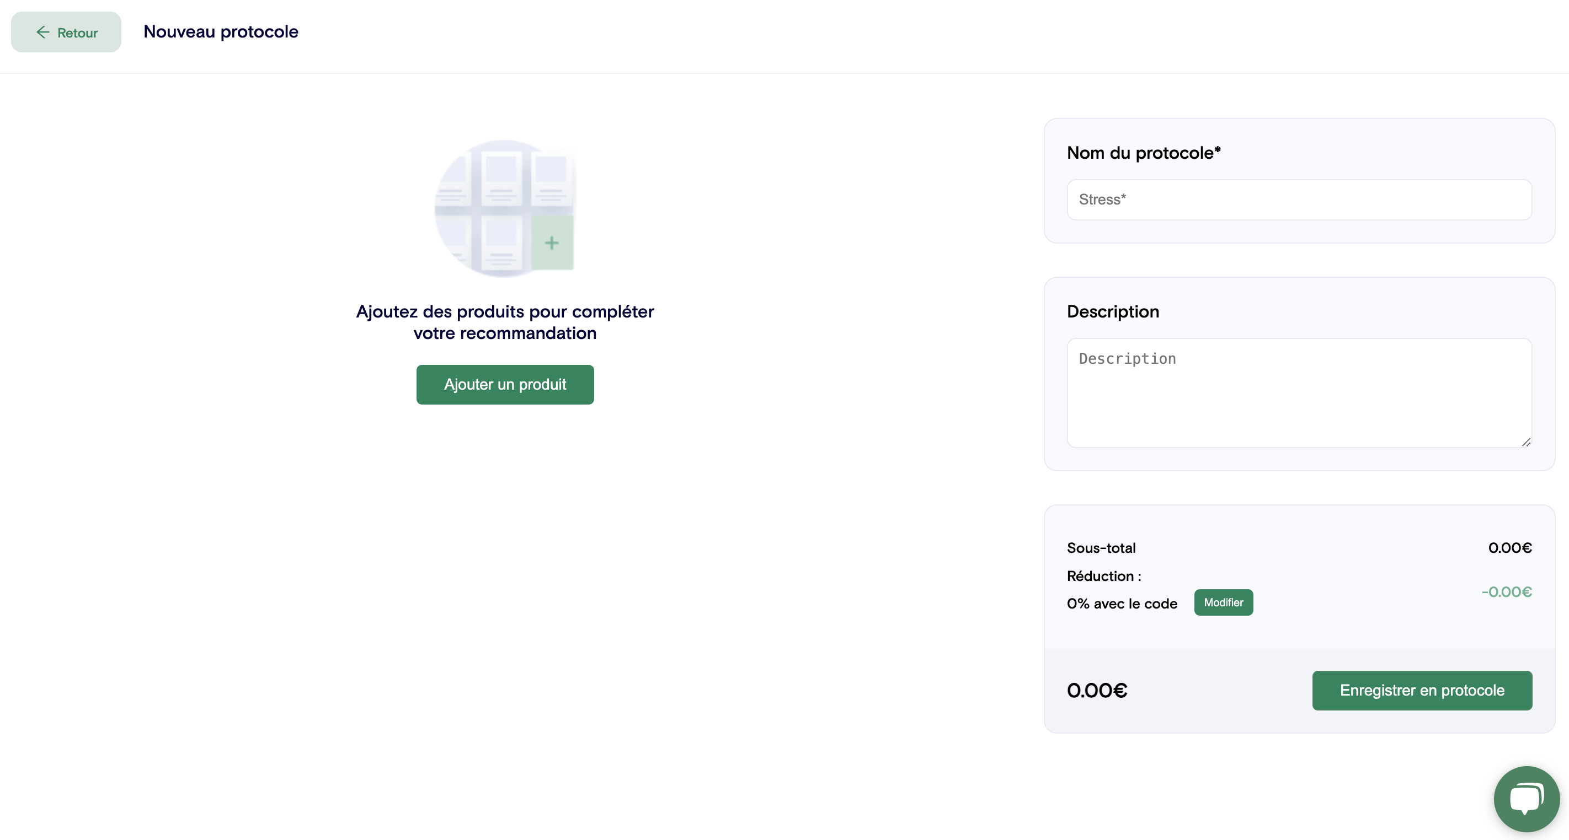
Task: Click the Description textarea resize handle
Action: (x=1527, y=443)
